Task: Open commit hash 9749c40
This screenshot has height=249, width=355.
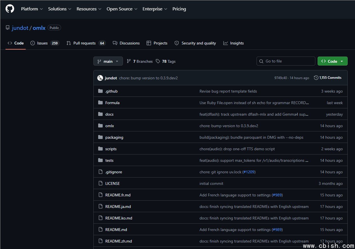Action: (x=281, y=78)
